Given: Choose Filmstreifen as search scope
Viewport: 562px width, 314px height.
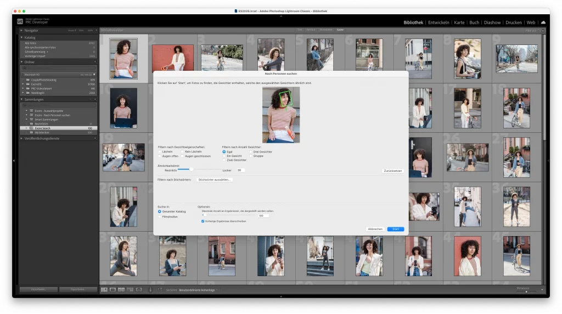Looking at the screenshot, I should [160, 216].
